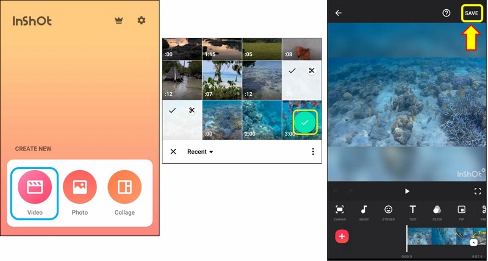Create a new Video project
The width and height of the screenshot is (488, 261).
coord(35,193)
